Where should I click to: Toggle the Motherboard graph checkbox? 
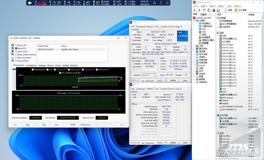[33, 70]
